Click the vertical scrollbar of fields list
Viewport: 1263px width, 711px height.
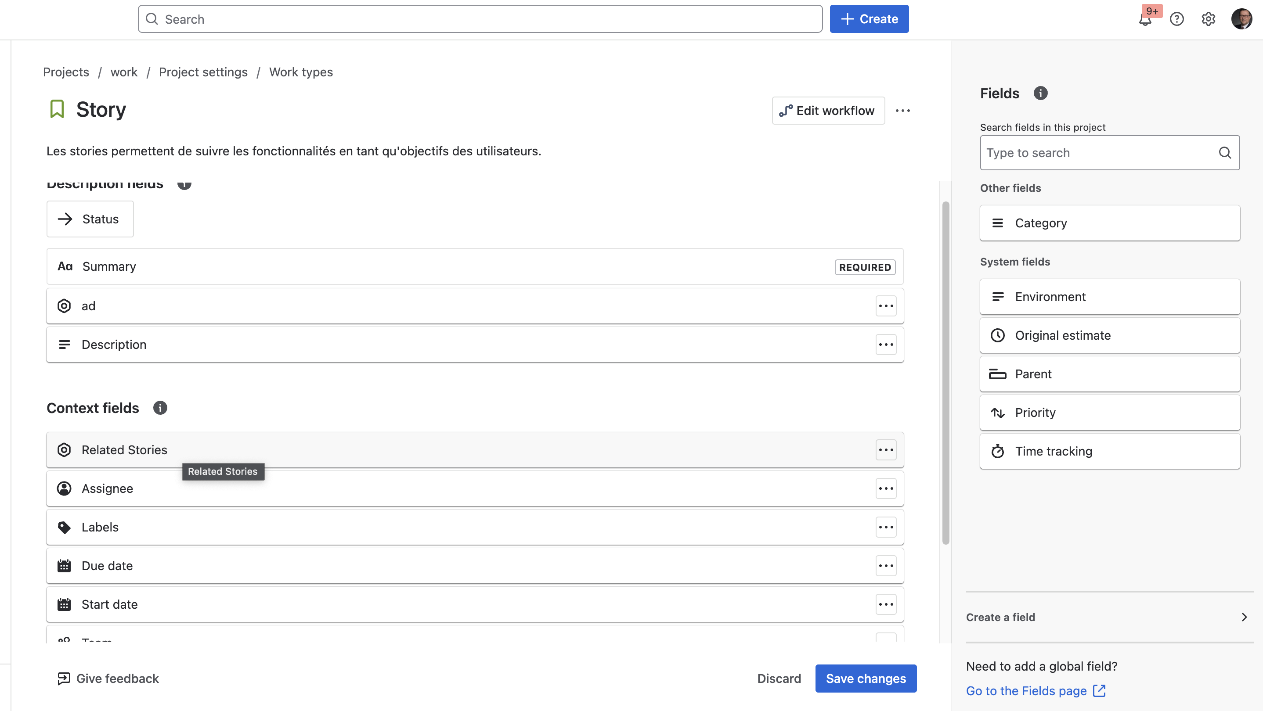pyautogui.click(x=945, y=373)
